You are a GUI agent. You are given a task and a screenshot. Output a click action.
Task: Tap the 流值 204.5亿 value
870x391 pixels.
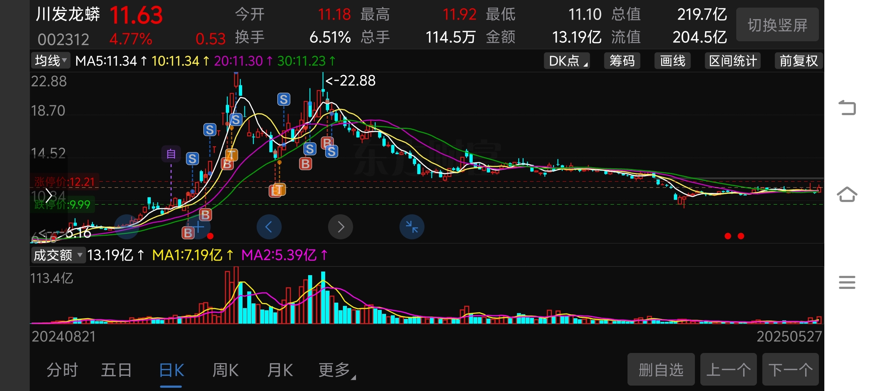click(700, 37)
